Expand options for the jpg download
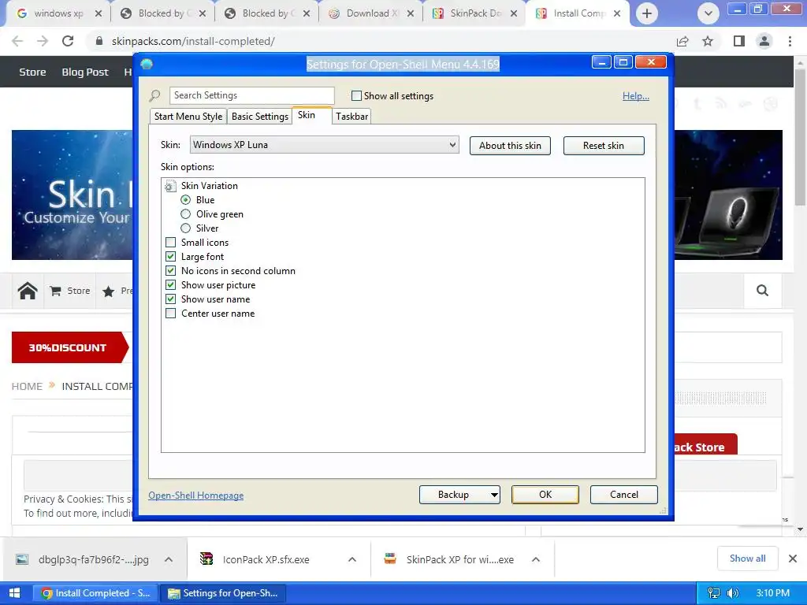This screenshot has height=605, width=807. point(169,559)
